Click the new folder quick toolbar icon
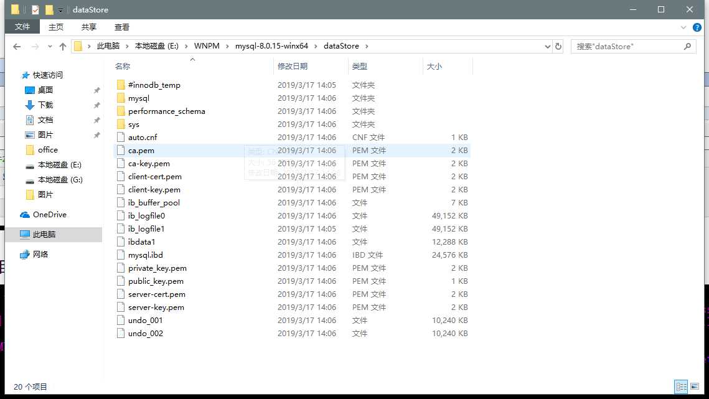Image resolution: width=709 pixels, height=399 pixels. (x=49, y=9)
